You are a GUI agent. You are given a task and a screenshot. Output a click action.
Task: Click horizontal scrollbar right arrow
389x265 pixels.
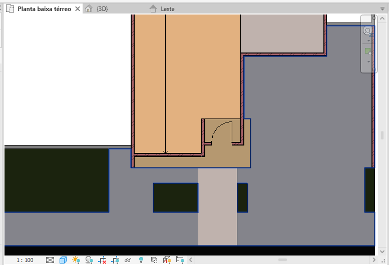click(374, 260)
